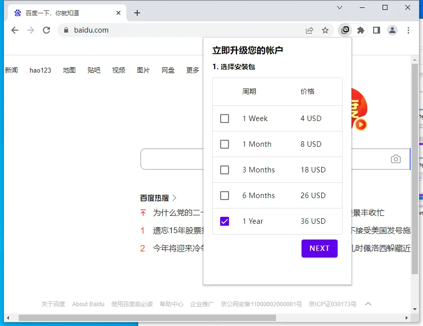The height and width of the screenshot is (326, 423).
Task: Toggle the browser side panel icon
Action: pos(377,30)
